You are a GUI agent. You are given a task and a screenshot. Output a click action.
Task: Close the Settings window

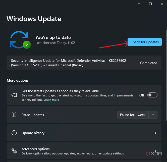pyautogui.click(x=162, y=4)
